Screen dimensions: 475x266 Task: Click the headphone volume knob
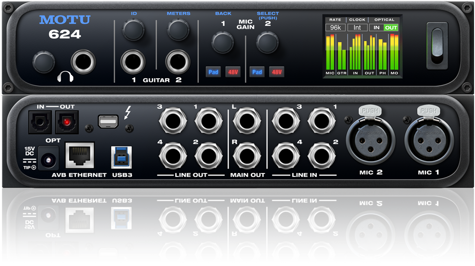pos(44,62)
